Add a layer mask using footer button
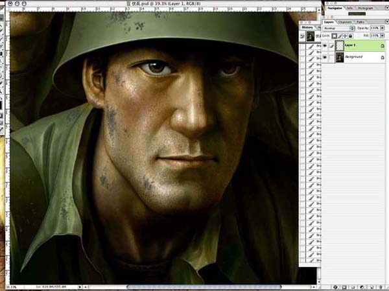The height and width of the screenshot is (291, 389). (345, 287)
